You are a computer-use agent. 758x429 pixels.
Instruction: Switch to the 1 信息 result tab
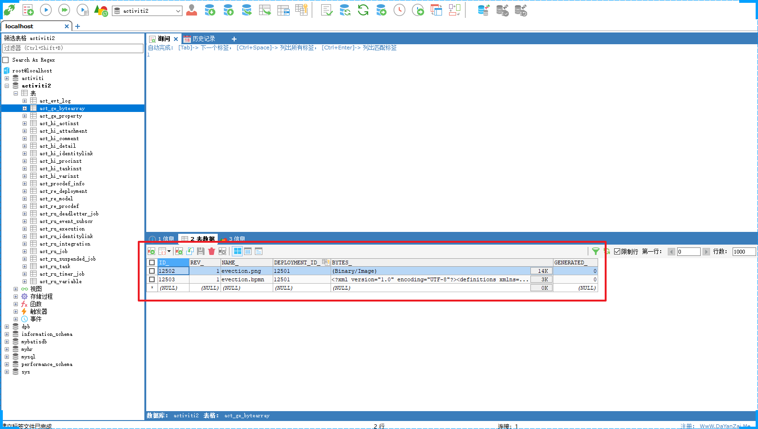point(162,238)
